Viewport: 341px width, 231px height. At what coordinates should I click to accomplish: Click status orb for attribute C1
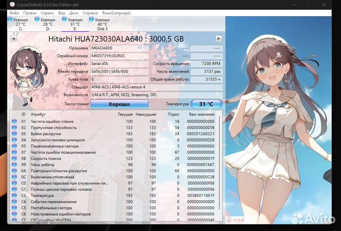(14, 189)
